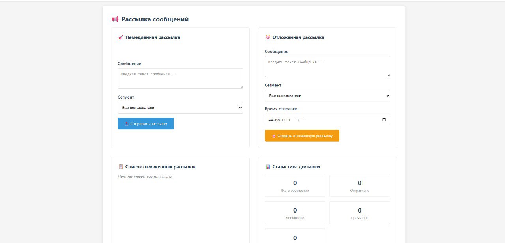This screenshot has width=505, height=243.
Task: Click the bar chart icon beside Статистика доставки
Action: pos(268,167)
